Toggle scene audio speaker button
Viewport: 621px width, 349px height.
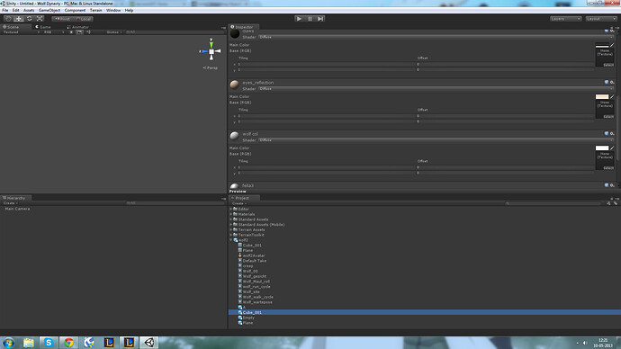click(88, 32)
